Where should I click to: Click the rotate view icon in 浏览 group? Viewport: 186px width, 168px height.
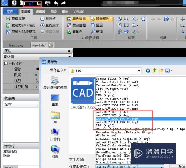pos(166,19)
